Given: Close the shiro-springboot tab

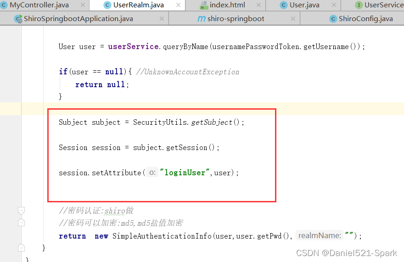Looking at the screenshot, I should click(293, 18).
